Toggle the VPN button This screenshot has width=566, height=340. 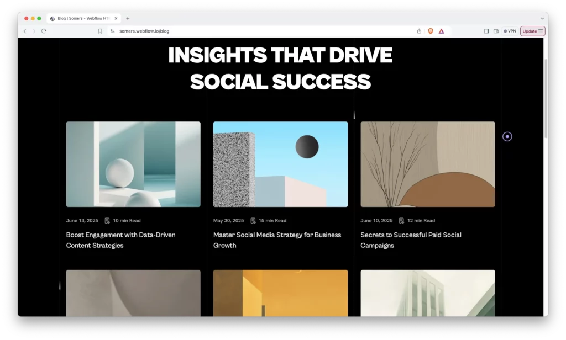[x=510, y=31]
